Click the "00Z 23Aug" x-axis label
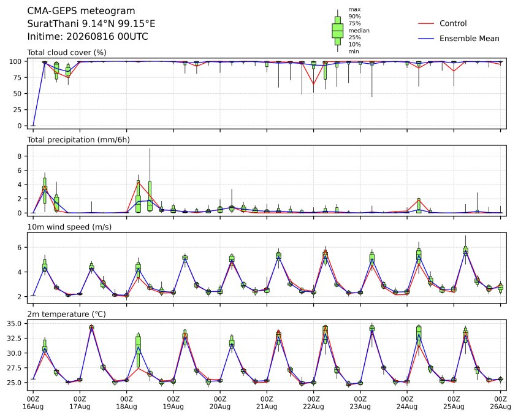The width and height of the screenshot is (518, 417). (360, 402)
